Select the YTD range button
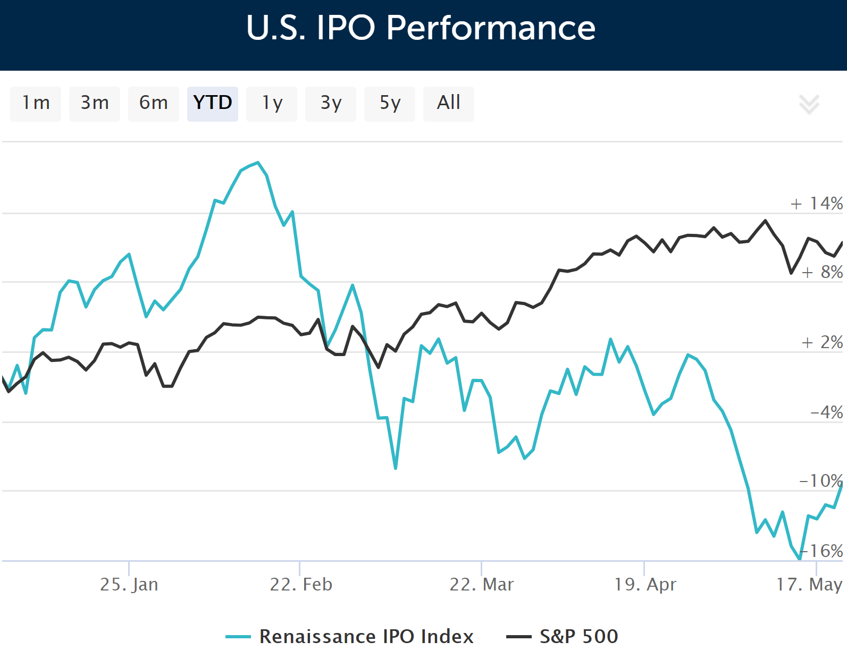This screenshot has height=650, width=847. [213, 103]
